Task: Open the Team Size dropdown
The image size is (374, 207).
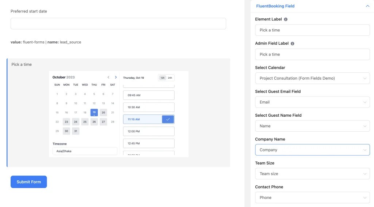Action: coord(312,174)
